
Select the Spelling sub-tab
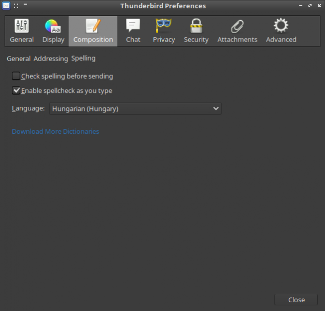[83, 59]
